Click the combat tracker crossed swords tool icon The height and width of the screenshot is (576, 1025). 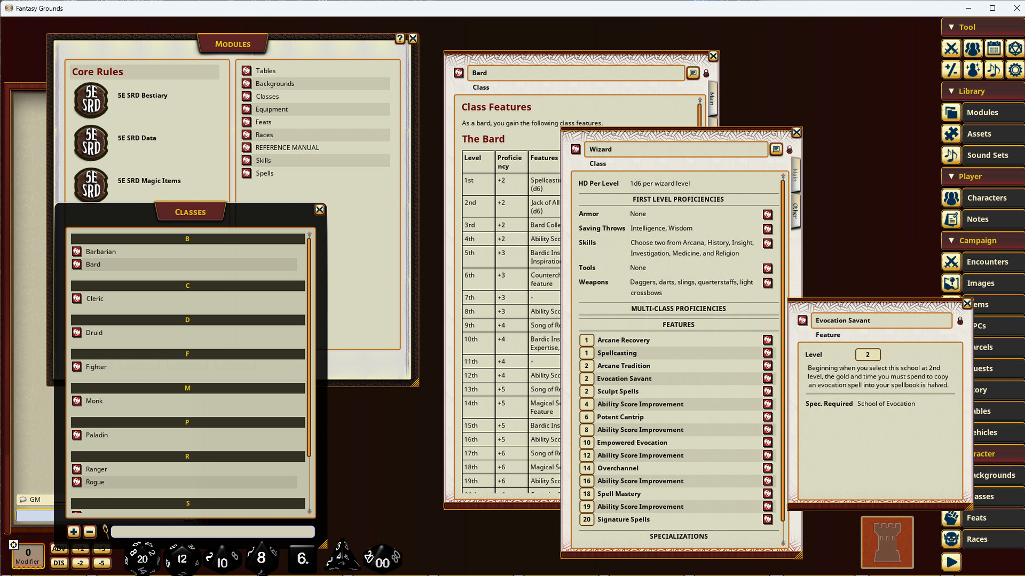(951, 49)
